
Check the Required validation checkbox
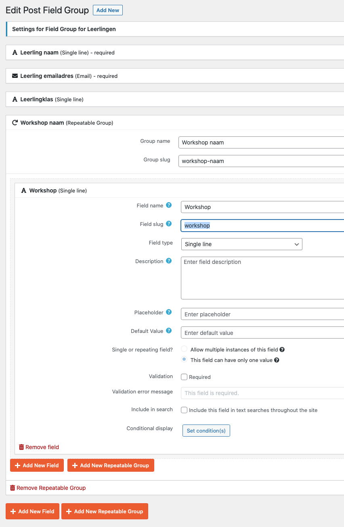(184, 377)
